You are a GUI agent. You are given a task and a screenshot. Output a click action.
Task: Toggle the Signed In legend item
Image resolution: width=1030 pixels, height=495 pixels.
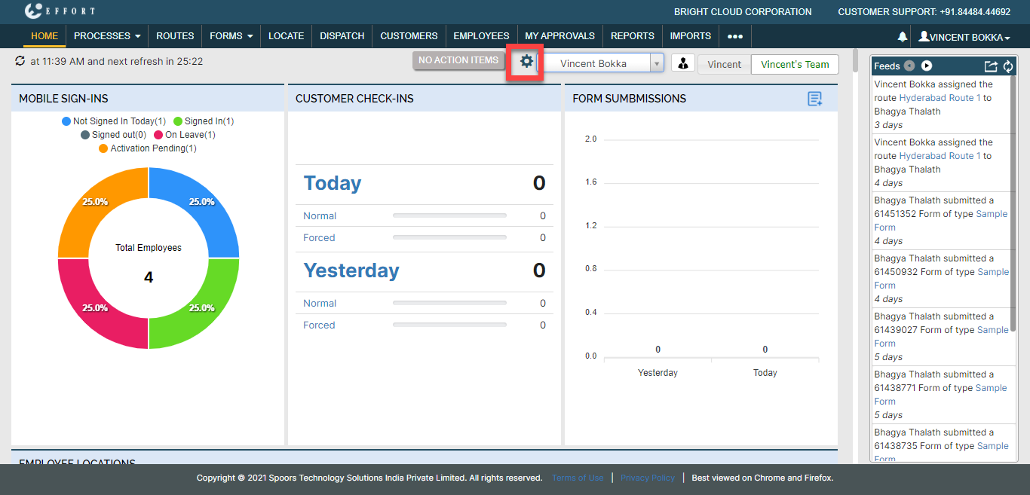click(x=204, y=121)
